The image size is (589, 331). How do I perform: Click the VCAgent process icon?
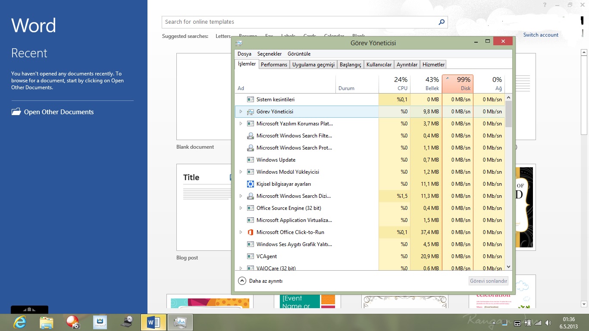coord(250,256)
